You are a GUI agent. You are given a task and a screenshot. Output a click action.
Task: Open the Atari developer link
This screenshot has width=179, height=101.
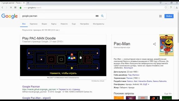click(135, 81)
